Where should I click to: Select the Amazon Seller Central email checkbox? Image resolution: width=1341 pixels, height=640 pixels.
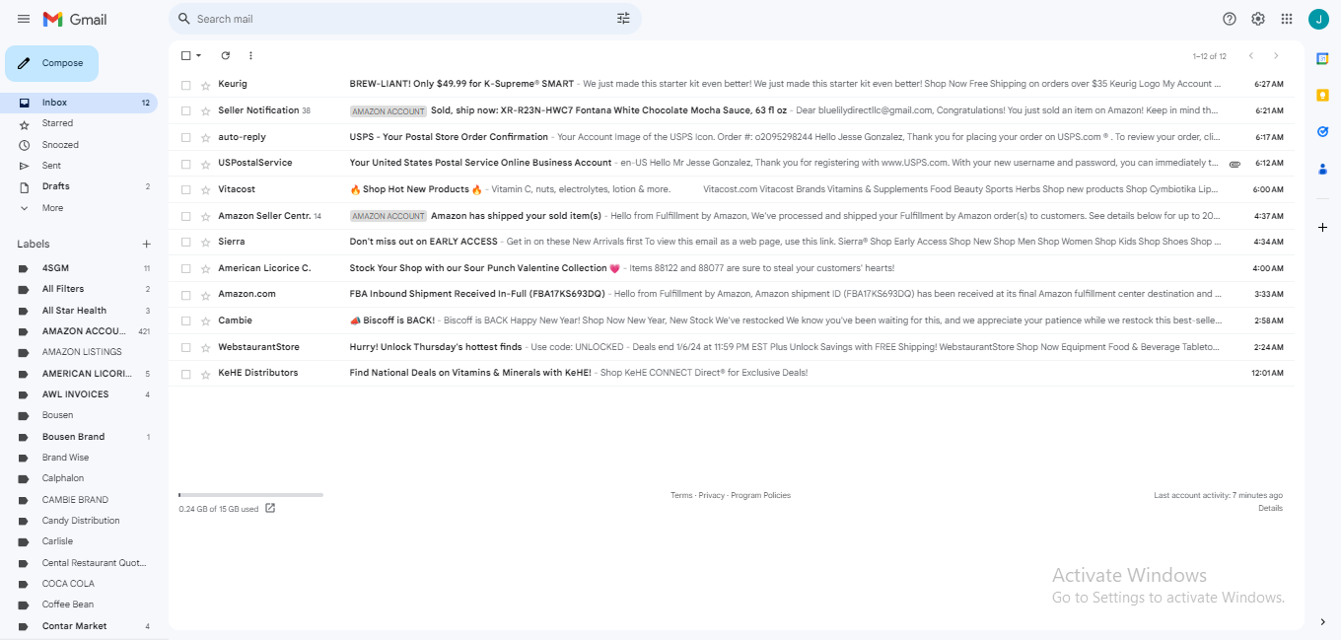click(186, 216)
